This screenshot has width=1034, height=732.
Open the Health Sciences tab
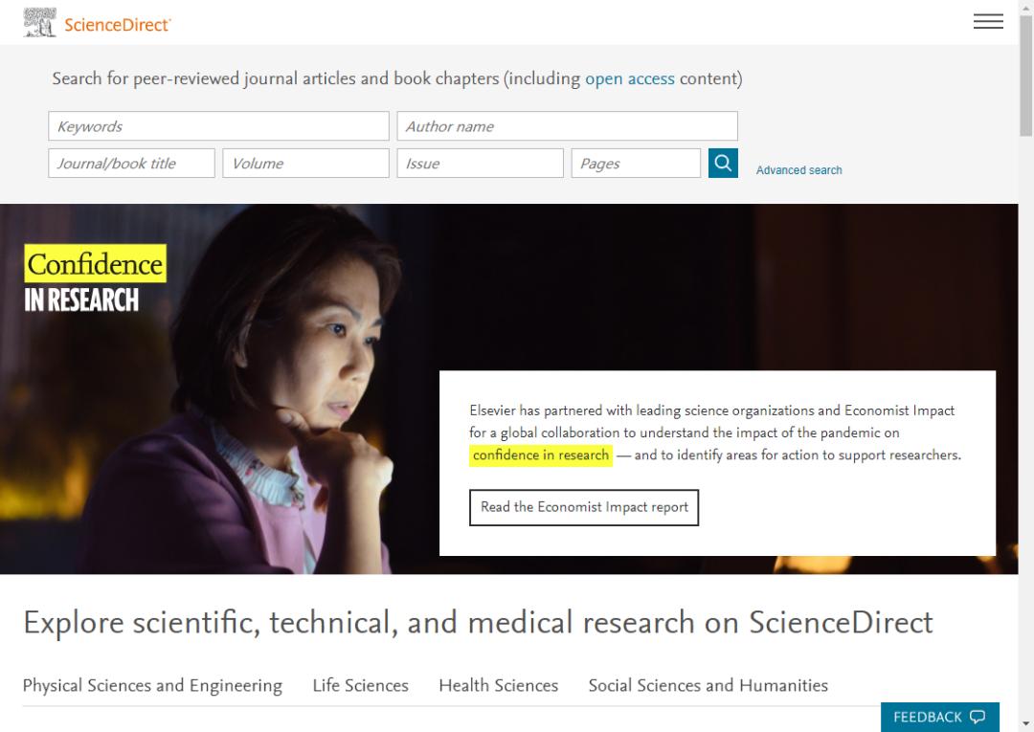coord(498,685)
